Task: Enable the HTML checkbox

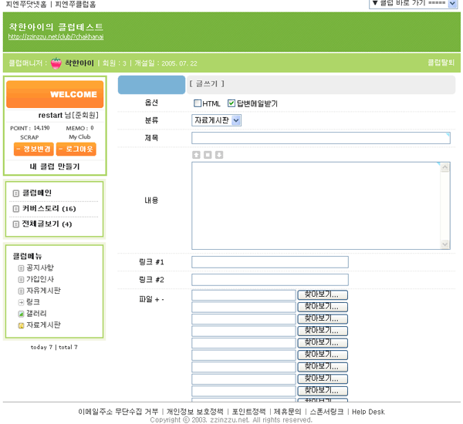Action: point(198,103)
